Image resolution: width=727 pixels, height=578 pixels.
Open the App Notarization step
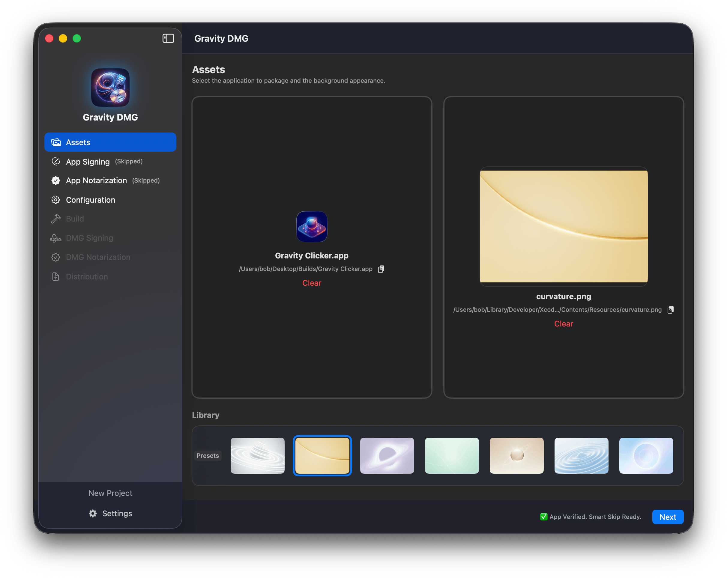click(97, 181)
